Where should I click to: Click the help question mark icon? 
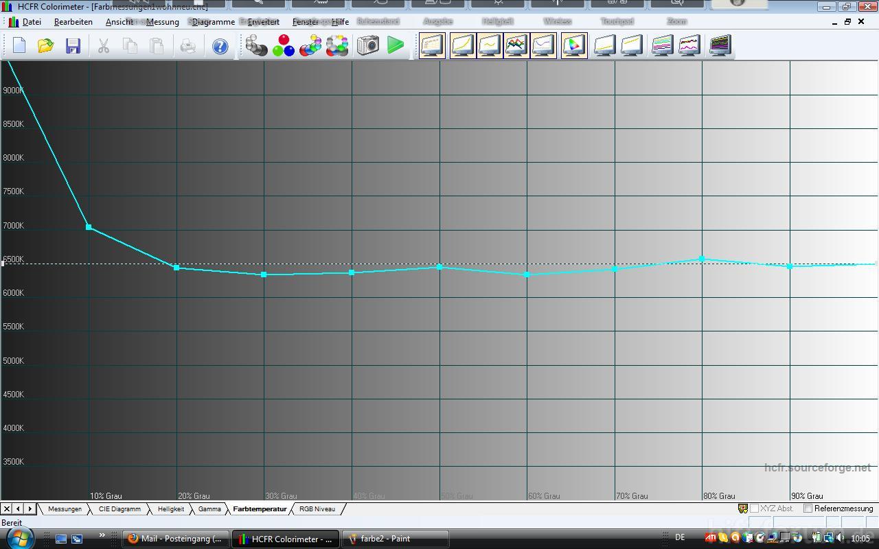(220, 46)
